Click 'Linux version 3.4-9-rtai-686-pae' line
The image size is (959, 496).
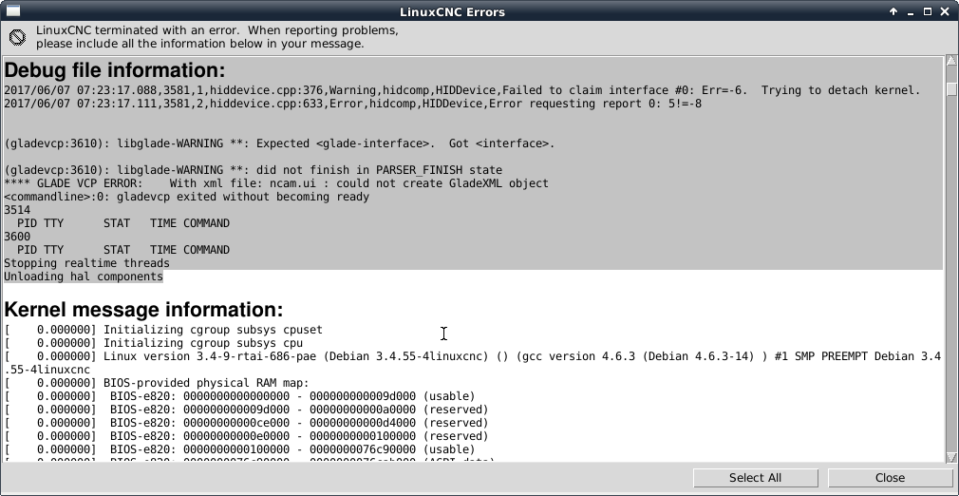(472, 356)
